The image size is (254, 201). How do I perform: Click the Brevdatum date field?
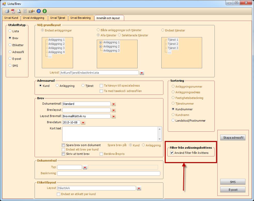(x=71, y=122)
